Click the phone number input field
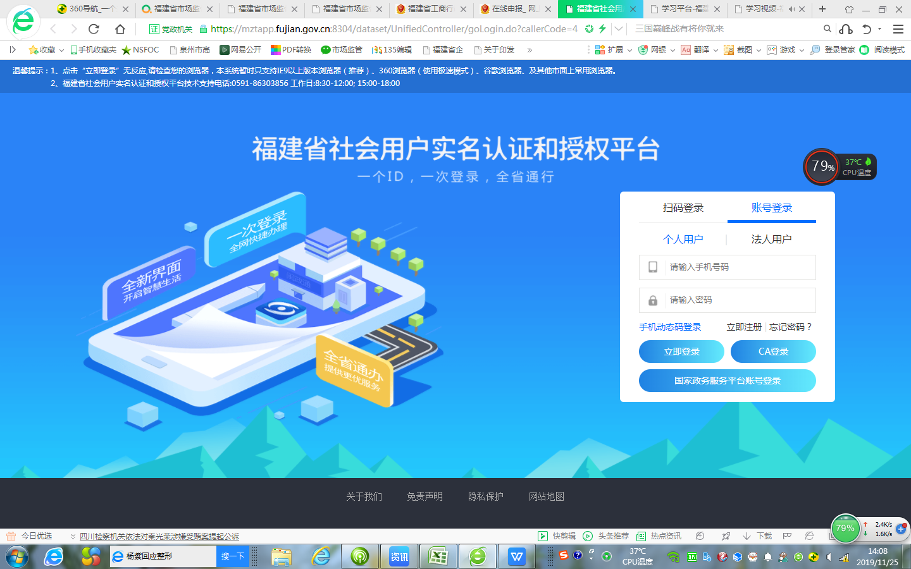This screenshot has height=569, width=911. (x=737, y=267)
